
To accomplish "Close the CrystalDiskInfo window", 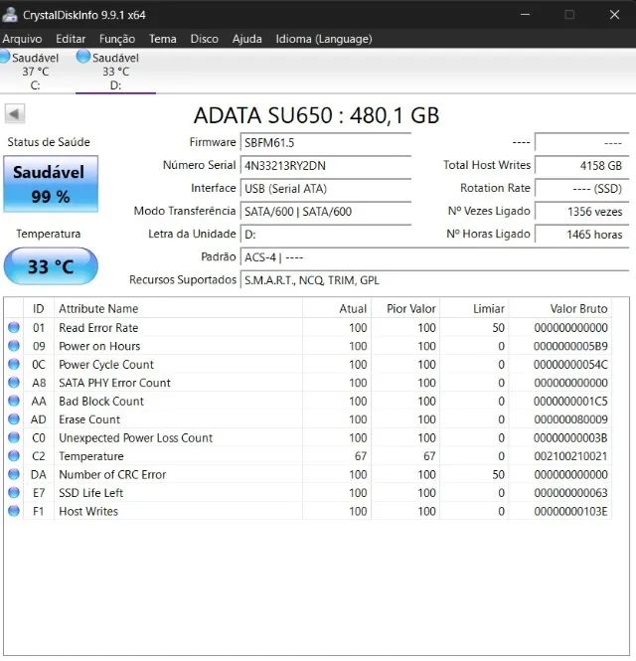I will 614,15.
